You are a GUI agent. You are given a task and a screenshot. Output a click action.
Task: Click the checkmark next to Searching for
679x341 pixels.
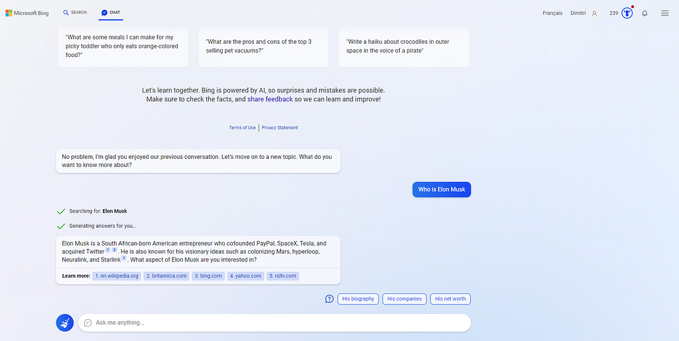[61, 211]
